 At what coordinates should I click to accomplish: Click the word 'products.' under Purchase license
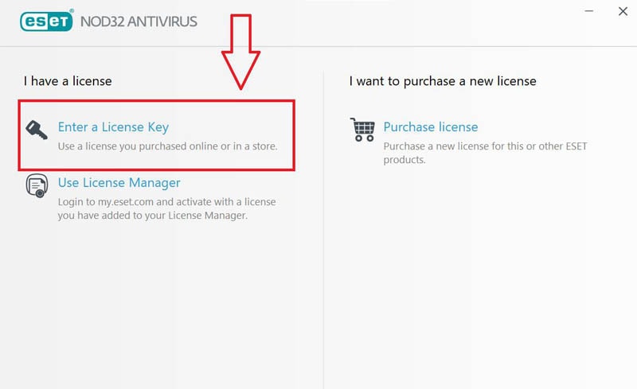pos(404,160)
